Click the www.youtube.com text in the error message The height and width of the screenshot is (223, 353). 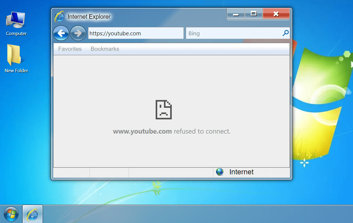(x=142, y=131)
